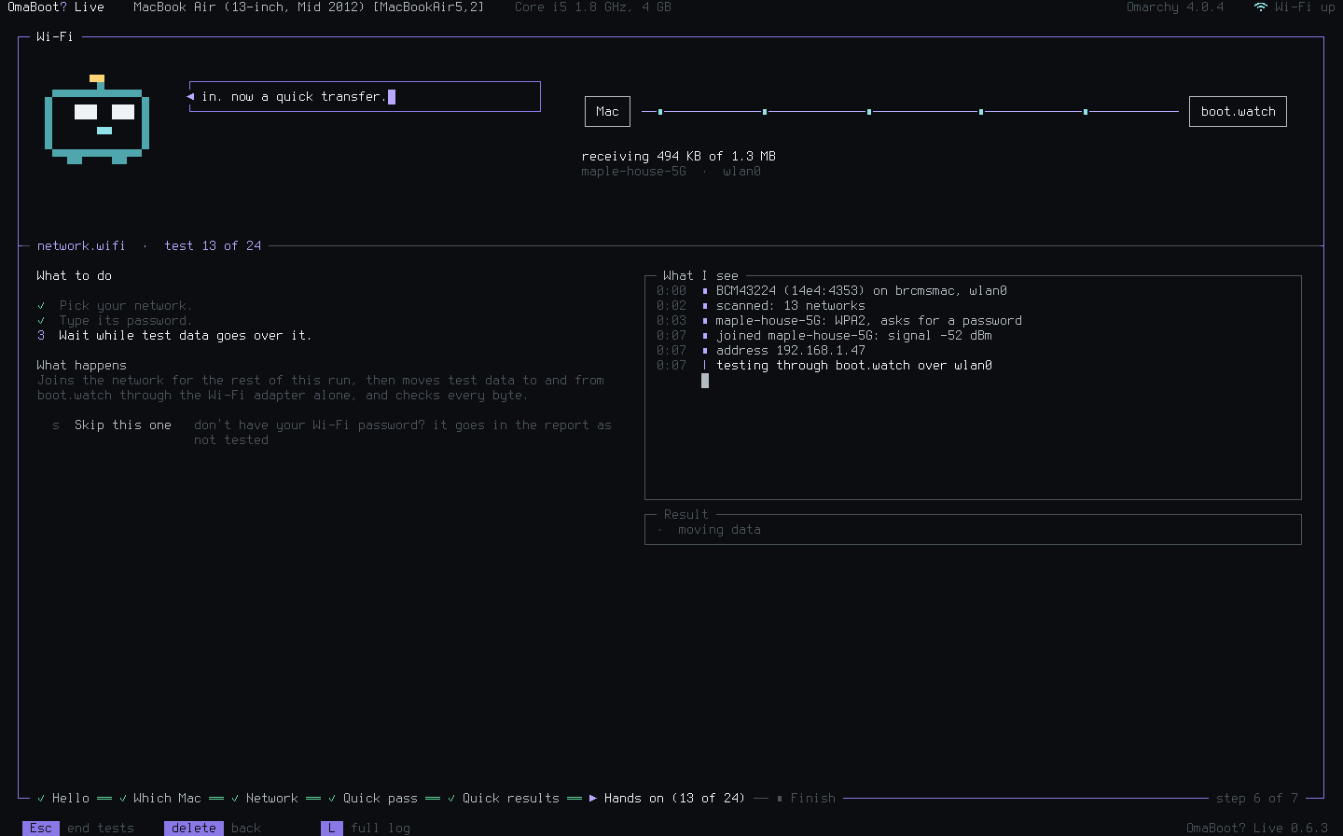1343x836 pixels.
Task: Click log line 'maple-house-5G: WPA2, asks for a password'
Action: click(869, 321)
